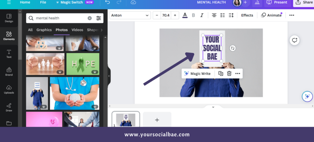Viewport: 314px width, 142px height.
Task: Choose the green HOPE ribbon photo
Action: (x=83, y=64)
